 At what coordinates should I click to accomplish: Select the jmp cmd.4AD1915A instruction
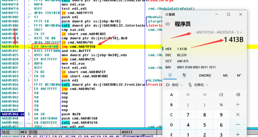coord(79,47)
